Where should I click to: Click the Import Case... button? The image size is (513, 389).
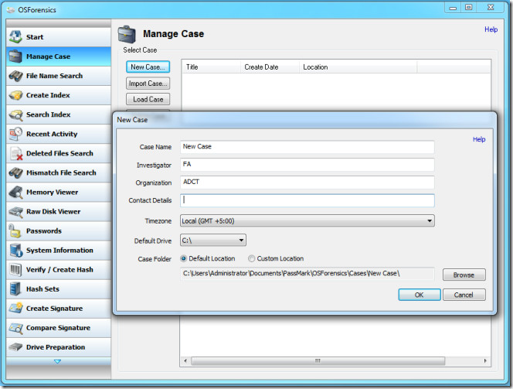(x=148, y=84)
